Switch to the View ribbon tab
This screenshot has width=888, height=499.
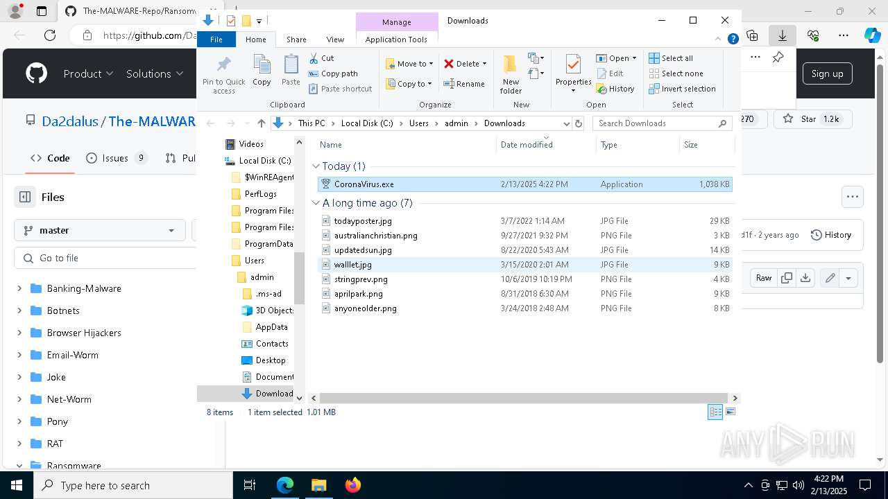pyautogui.click(x=335, y=40)
